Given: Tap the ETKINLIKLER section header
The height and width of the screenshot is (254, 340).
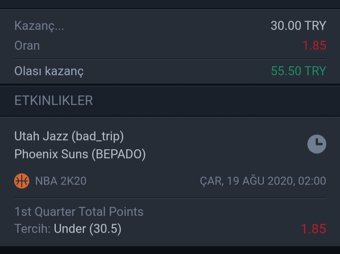Looking at the screenshot, I should pos(53,101).
